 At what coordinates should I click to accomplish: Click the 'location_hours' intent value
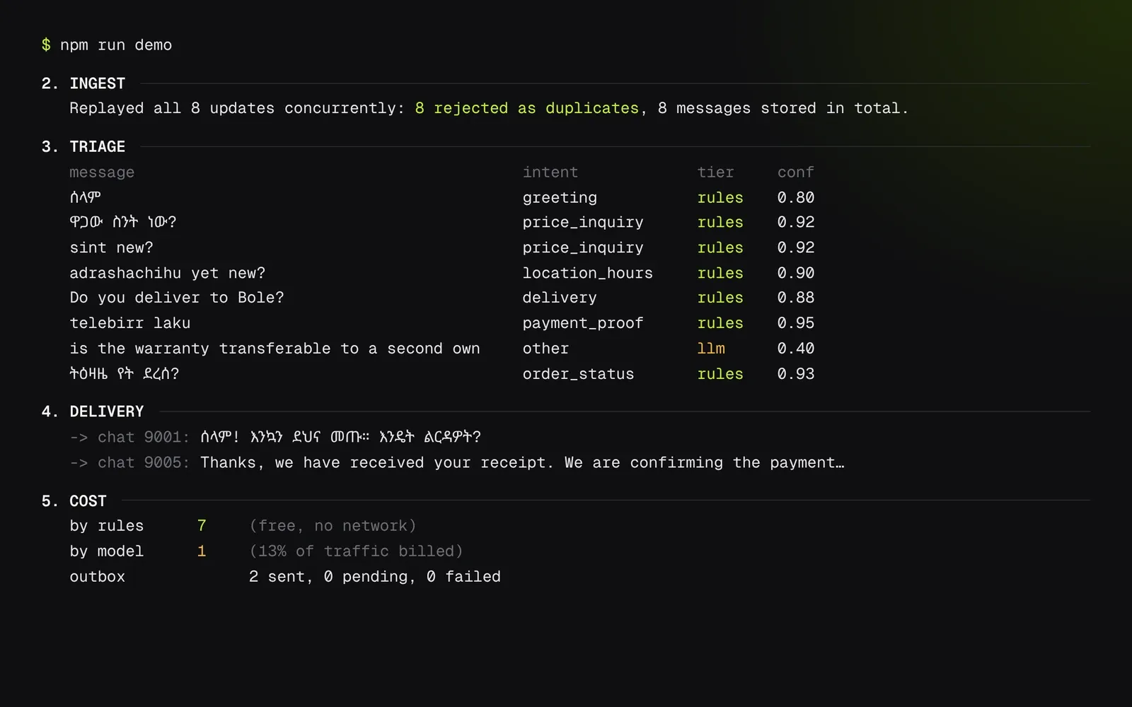pyautogui.click(x=588, y=273)
